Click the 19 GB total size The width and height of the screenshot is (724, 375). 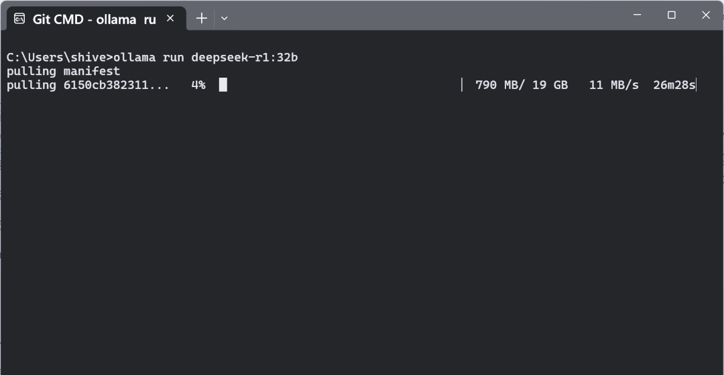pyautogui.click(x=550, y=85)
